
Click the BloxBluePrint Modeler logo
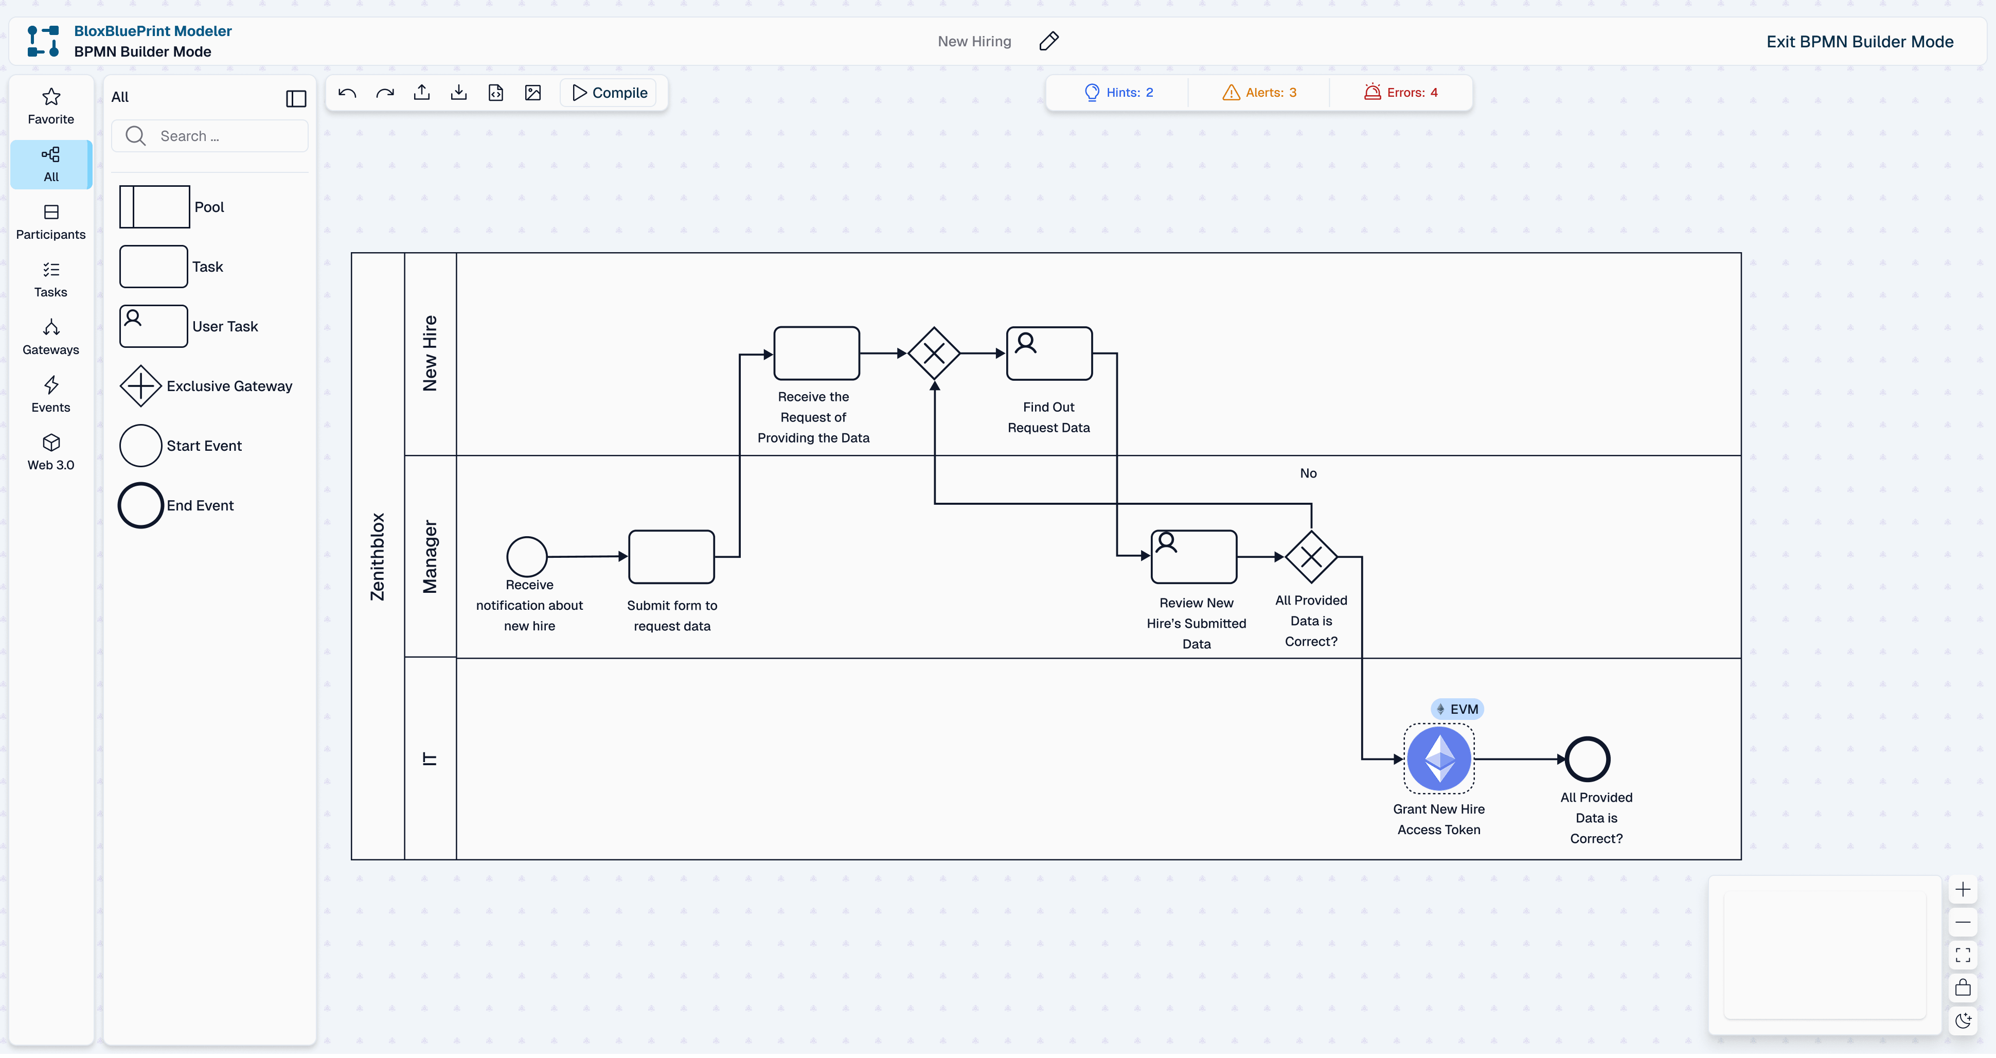(43, 41)
